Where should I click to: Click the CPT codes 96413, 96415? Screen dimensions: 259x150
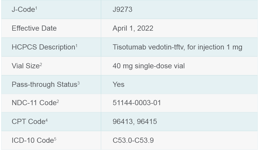point(135,122)
